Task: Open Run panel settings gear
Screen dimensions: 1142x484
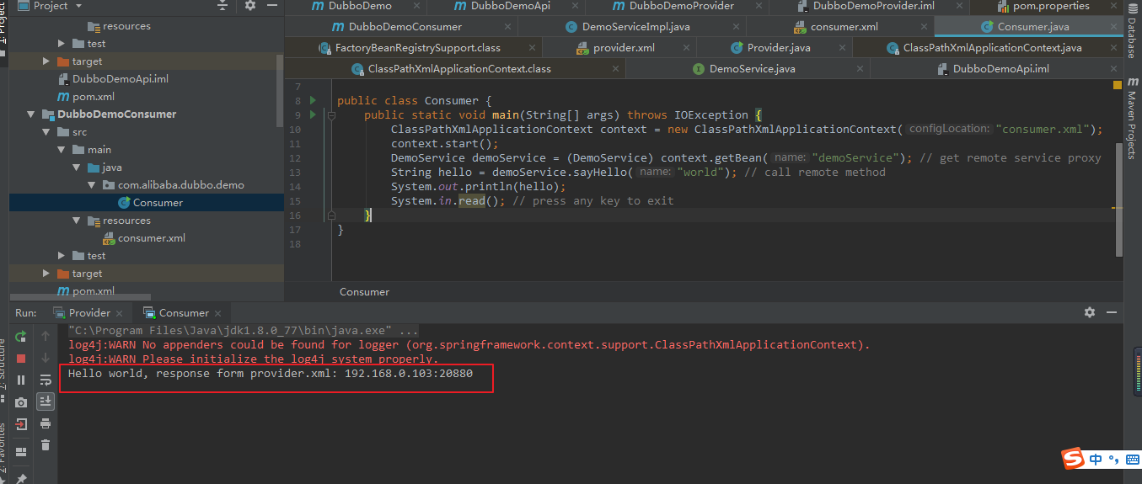Action: [1090, 312]
